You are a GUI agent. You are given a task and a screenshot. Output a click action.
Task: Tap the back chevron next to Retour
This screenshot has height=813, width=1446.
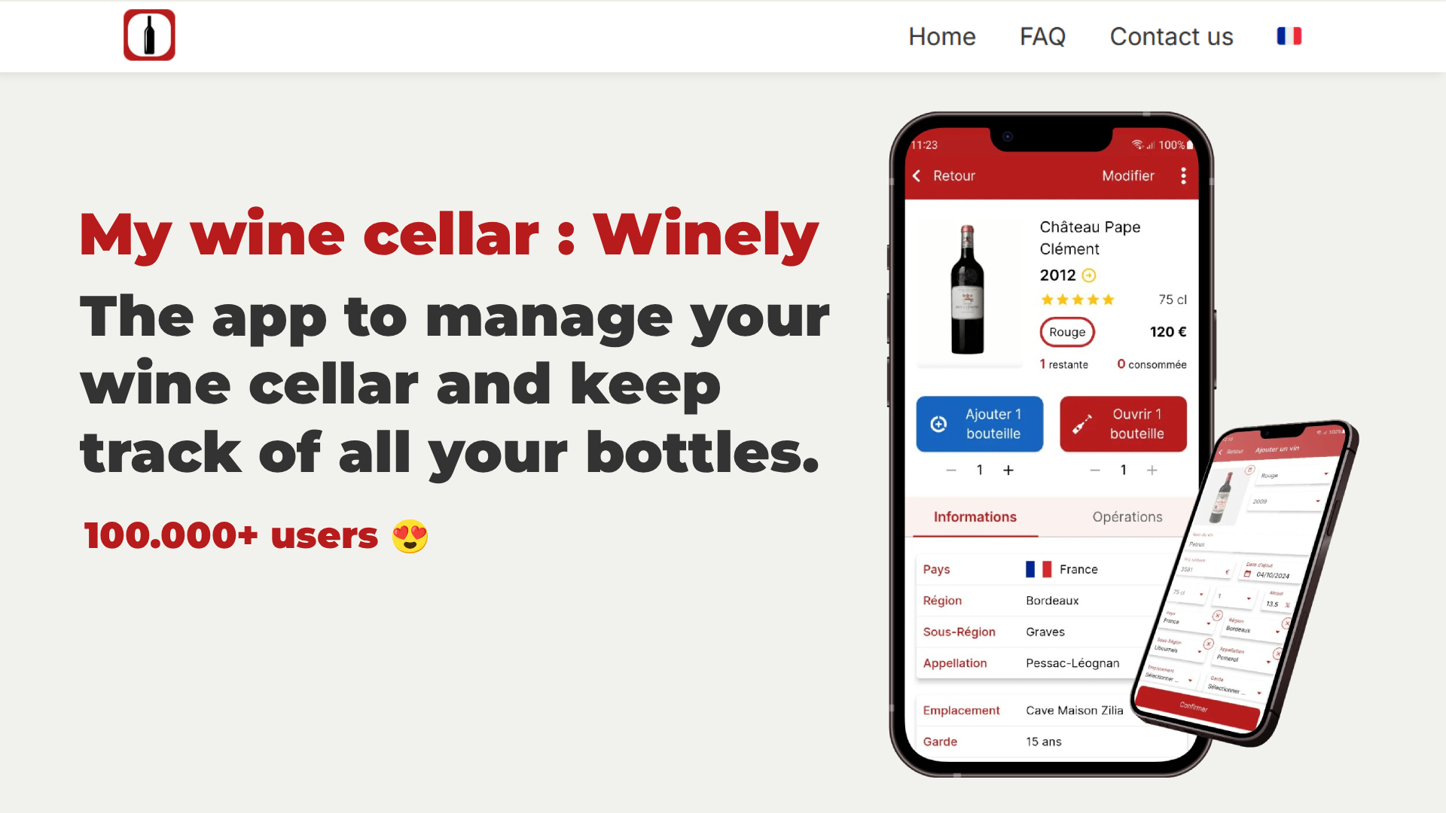(x=917, y=175)
